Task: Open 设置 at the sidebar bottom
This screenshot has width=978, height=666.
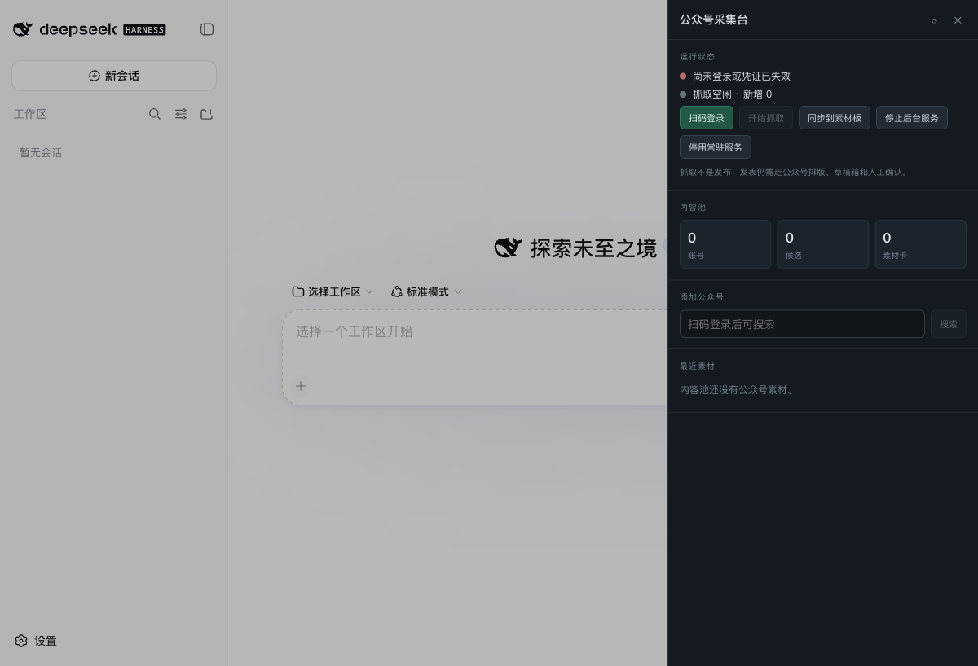Action: 36,641
